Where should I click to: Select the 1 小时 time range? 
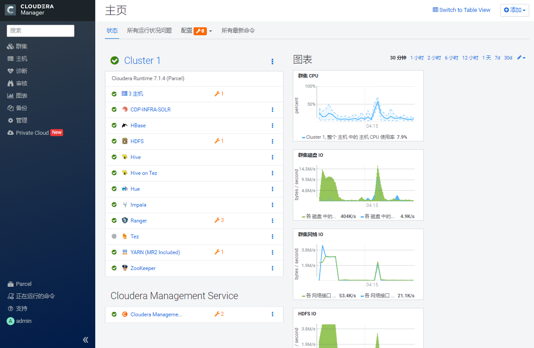click(417, 58)
